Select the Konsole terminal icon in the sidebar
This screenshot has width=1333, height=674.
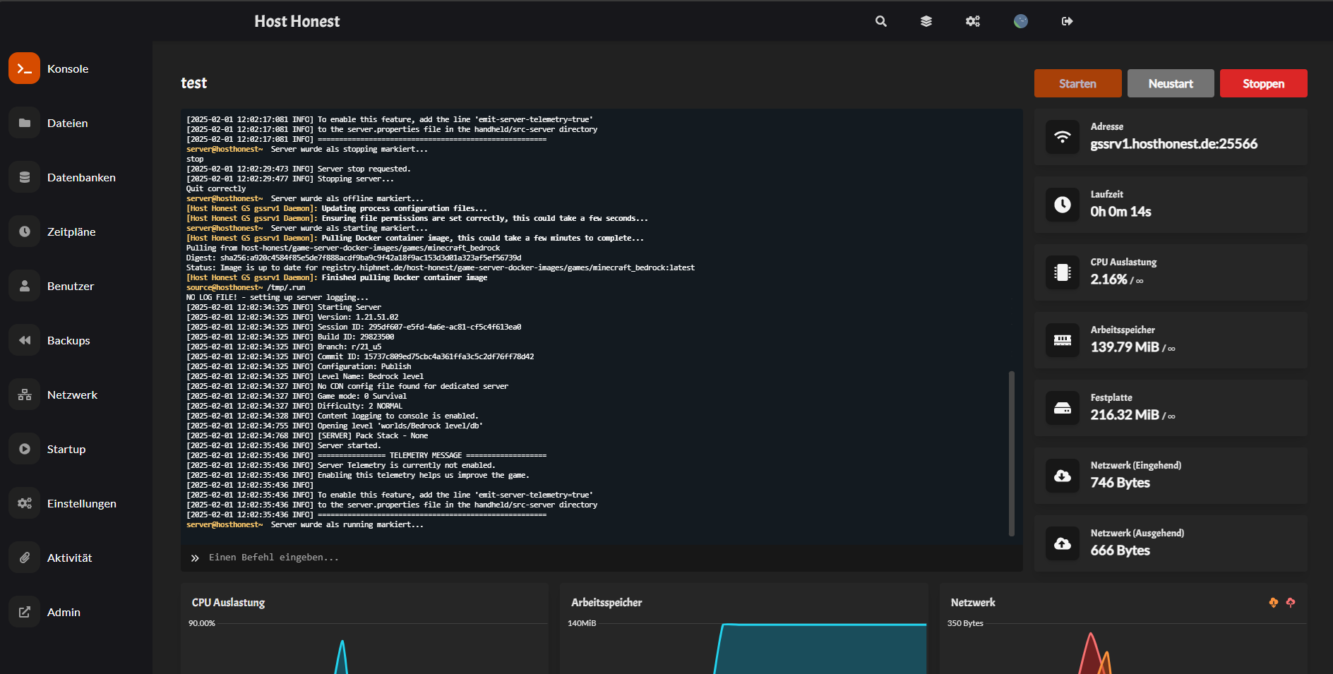pos(24,68)
